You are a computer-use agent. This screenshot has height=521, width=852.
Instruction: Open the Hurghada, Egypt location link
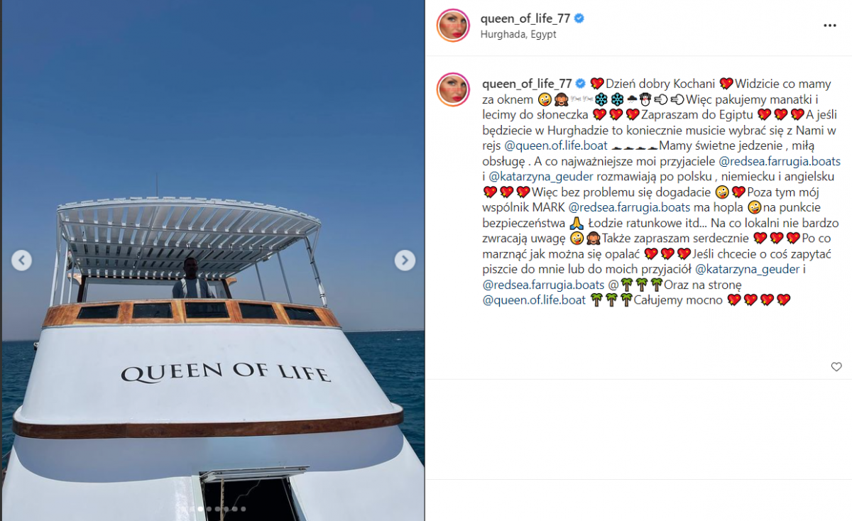pos(518,34)
